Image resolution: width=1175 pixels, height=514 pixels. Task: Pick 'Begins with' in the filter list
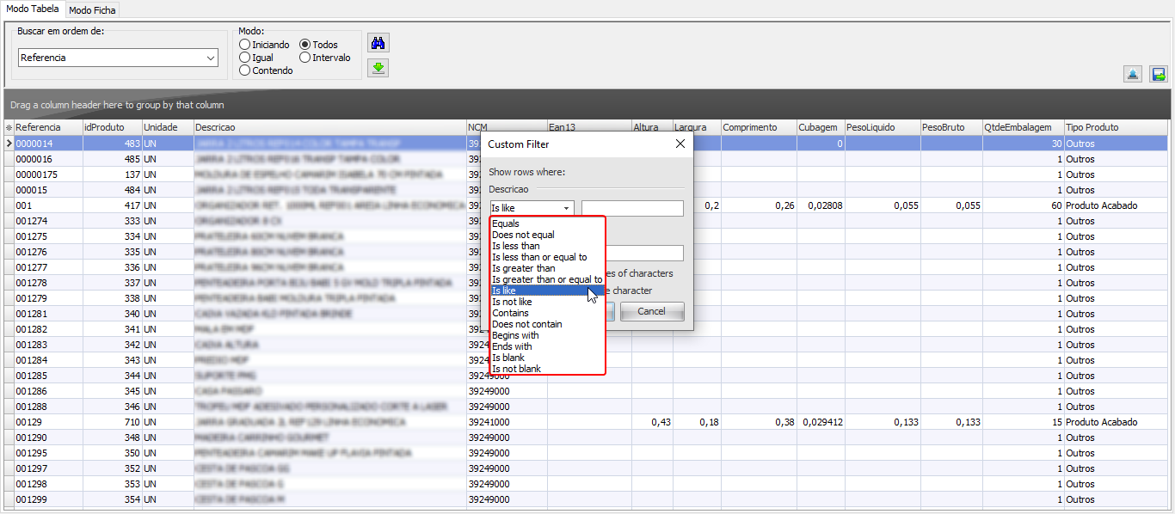[515, 335]
